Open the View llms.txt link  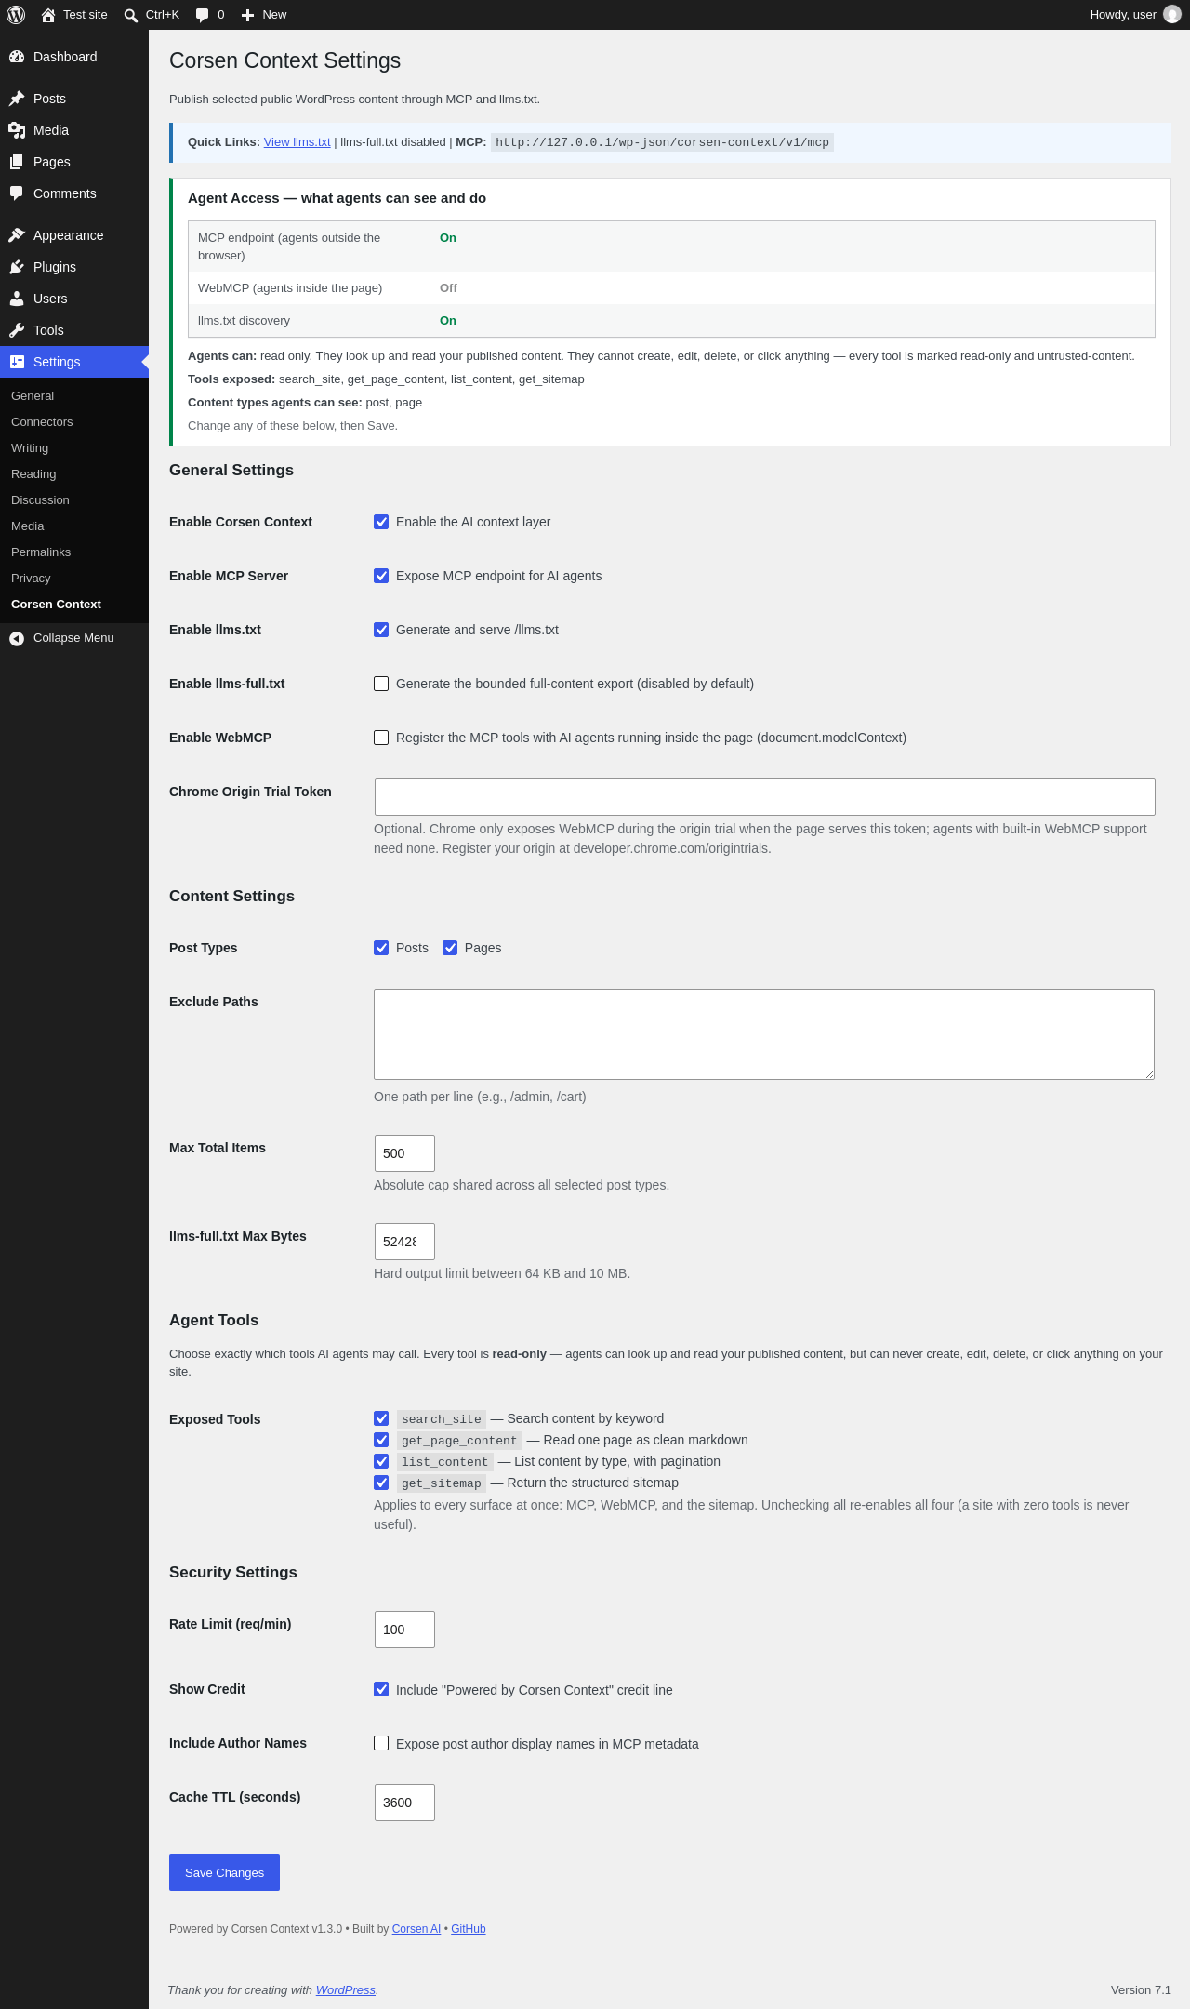[x=297, y=142]
